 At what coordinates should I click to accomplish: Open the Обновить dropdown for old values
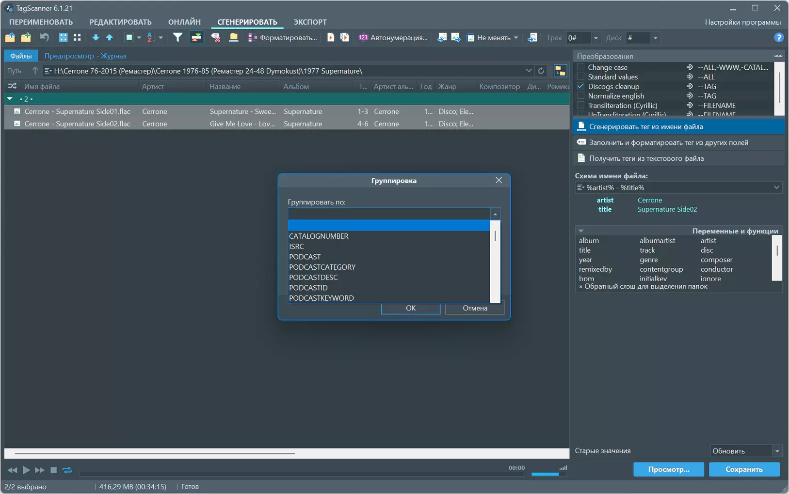pos(777,451)
